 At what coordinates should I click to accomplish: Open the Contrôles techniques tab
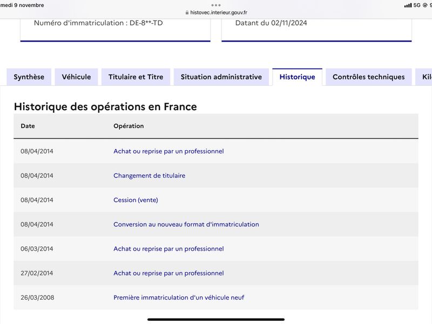click(369, 77)
